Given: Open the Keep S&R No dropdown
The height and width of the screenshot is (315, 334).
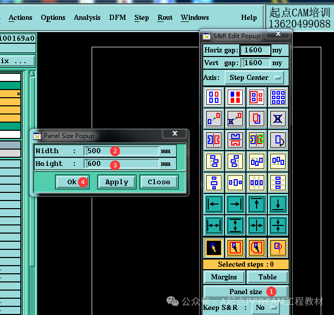Looking at the screenshot, I should click(265, 308).
